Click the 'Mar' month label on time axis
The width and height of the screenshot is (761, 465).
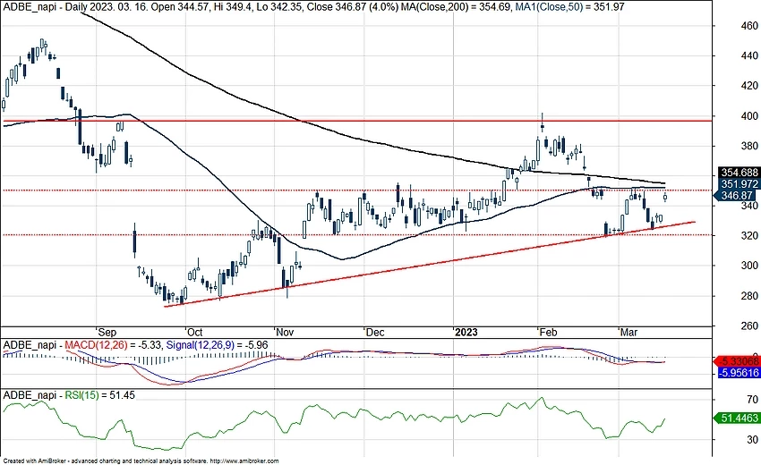pos(628,333)
